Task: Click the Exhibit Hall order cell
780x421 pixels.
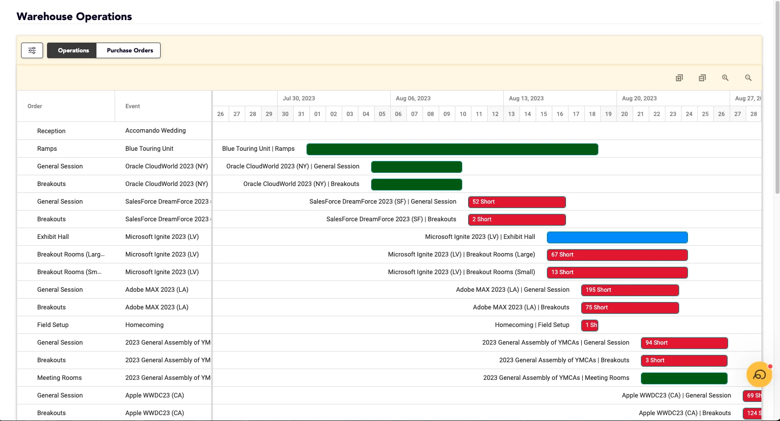Action: pos(66,237)
